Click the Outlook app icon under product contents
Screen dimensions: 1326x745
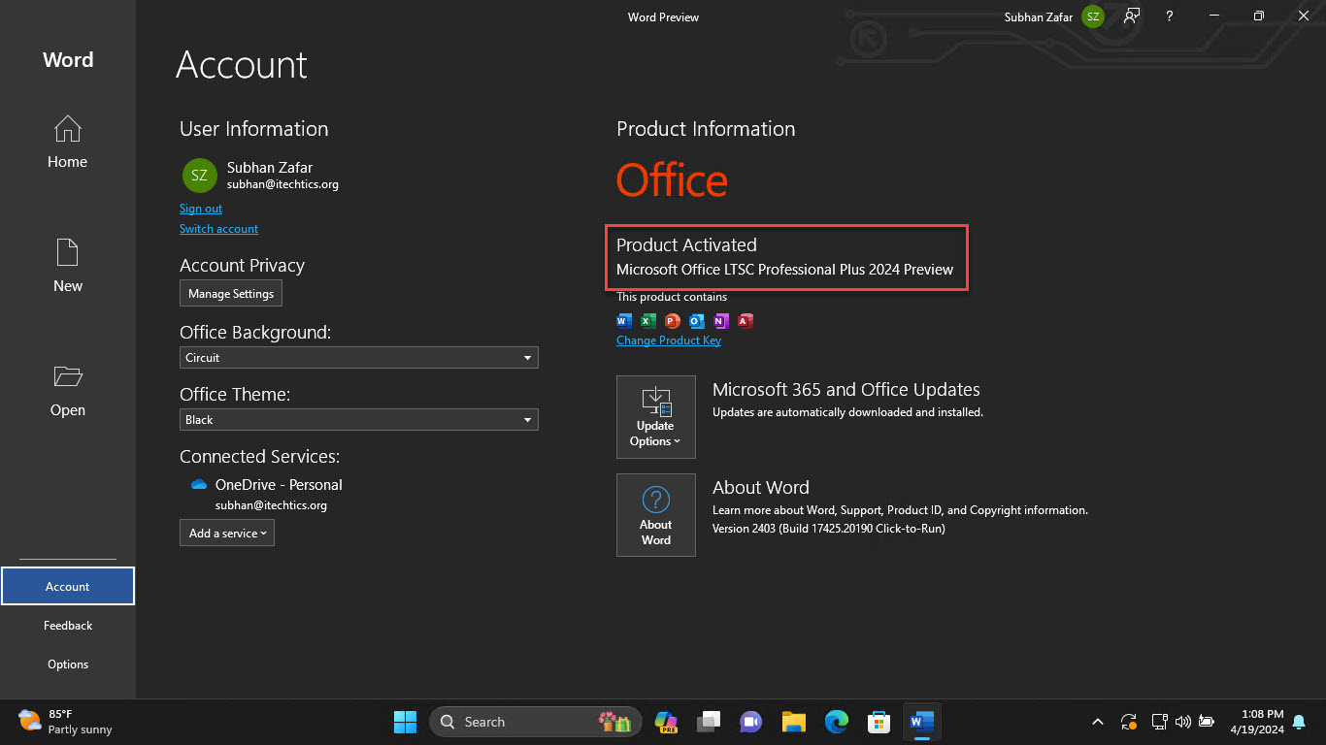click(x=697, y=321)
